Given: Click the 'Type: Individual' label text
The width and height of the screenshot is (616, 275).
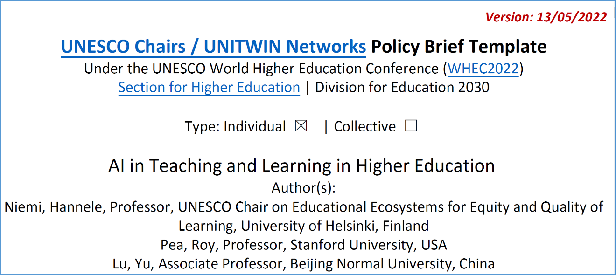Looking at the screenshot, I should point(235,127).
